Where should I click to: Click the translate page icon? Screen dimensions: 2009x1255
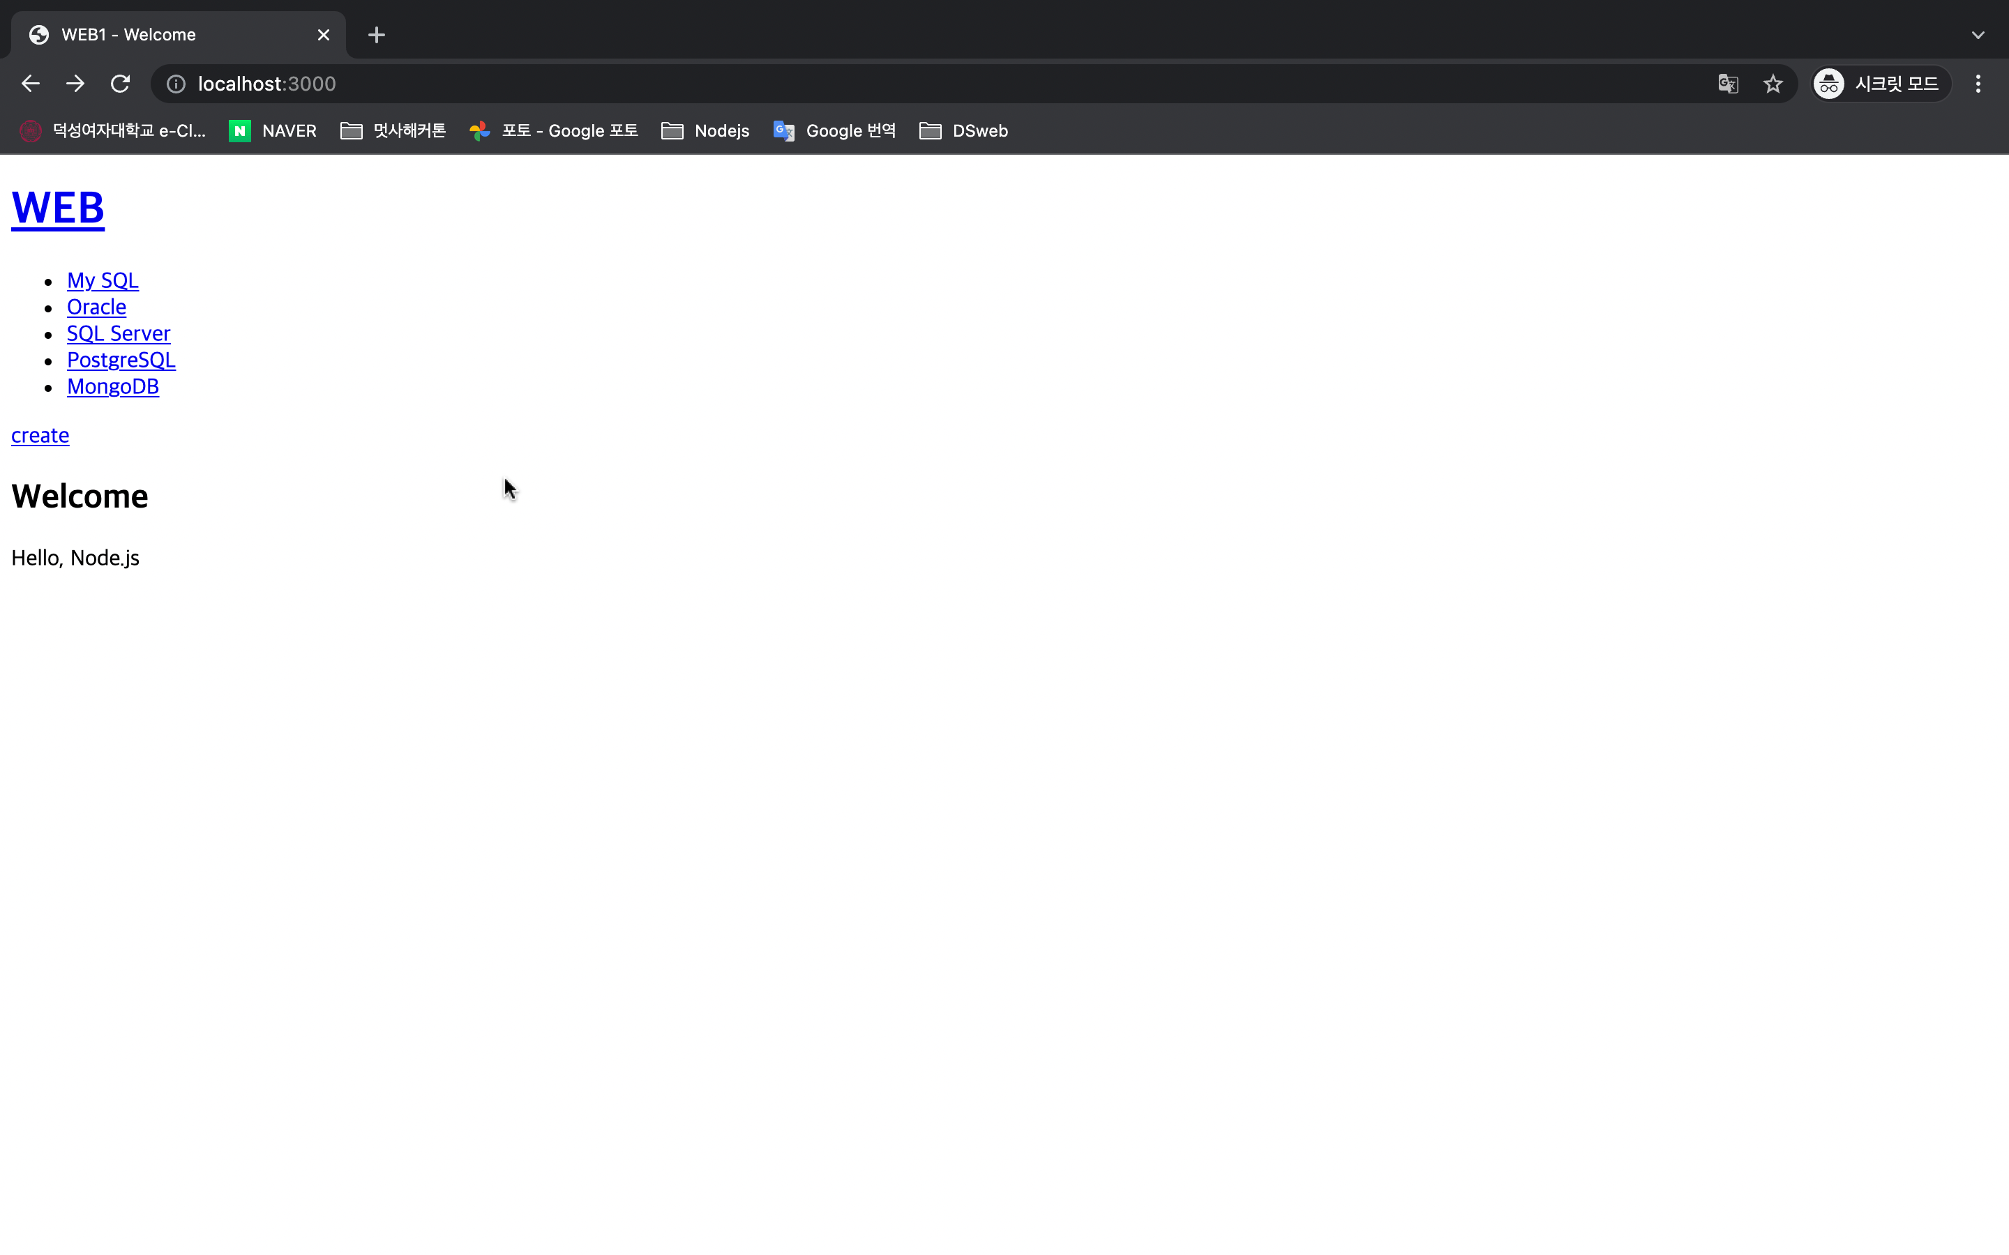point(1728,84)
